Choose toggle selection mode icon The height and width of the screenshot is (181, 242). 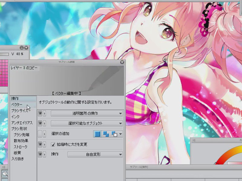click(114, 134)
